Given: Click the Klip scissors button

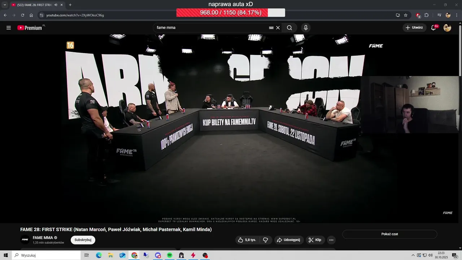Looking at the screenshot, I should 315,240.
